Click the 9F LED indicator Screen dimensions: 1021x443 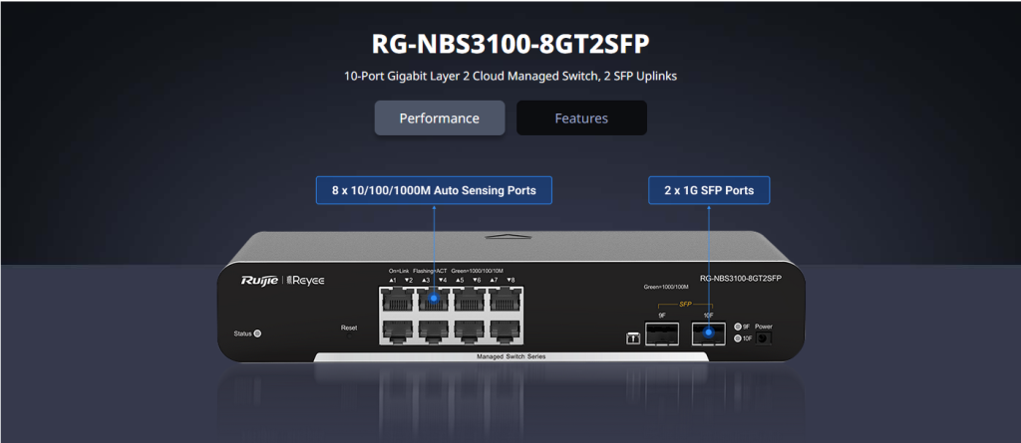[737, 327]
